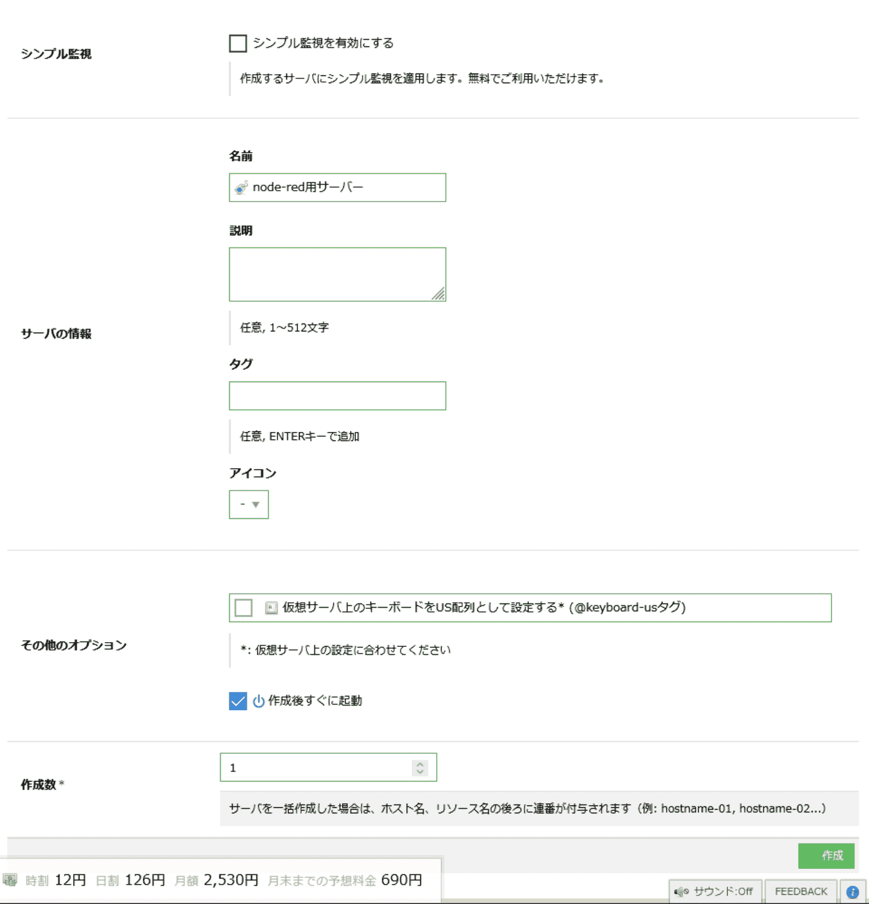Click the pen icon inside the 名前 field
This screenshot has width=869, height=904.
tap(241, 188)
